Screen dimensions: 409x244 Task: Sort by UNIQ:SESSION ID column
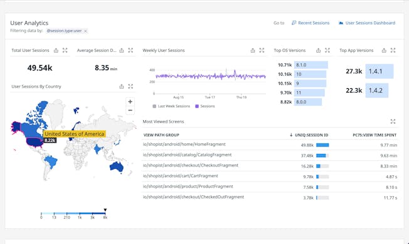pyautogui.click(x=309, y=135)
